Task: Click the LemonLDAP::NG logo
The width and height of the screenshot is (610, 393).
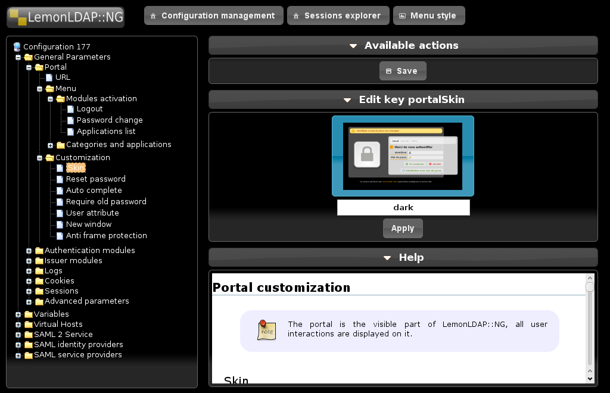Action: (66, 17)
